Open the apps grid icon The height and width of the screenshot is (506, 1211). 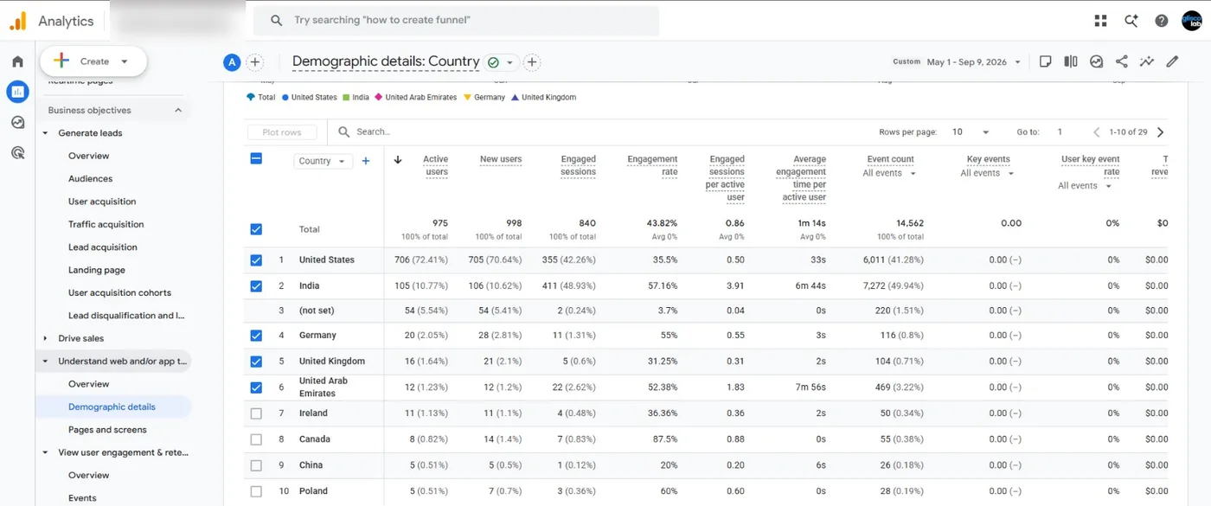click(1100, 21)
